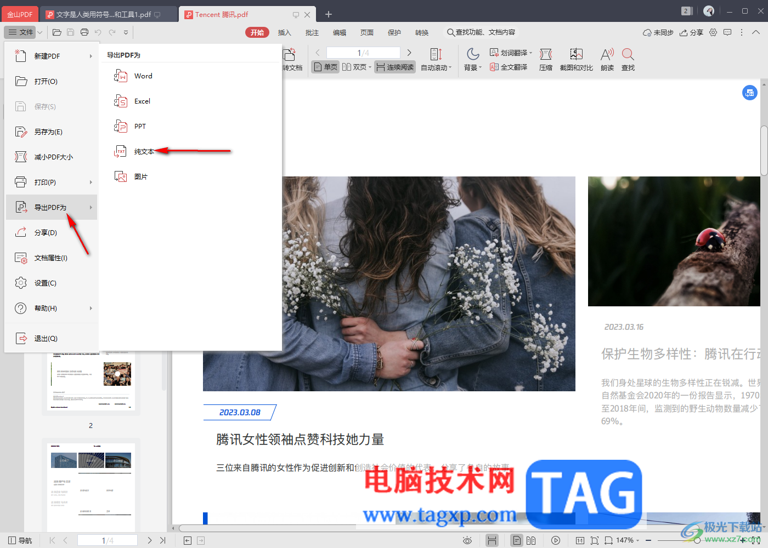Switch to the 保护 ribbon tab
The image size is (768, 548).
[x=394, y=32]
